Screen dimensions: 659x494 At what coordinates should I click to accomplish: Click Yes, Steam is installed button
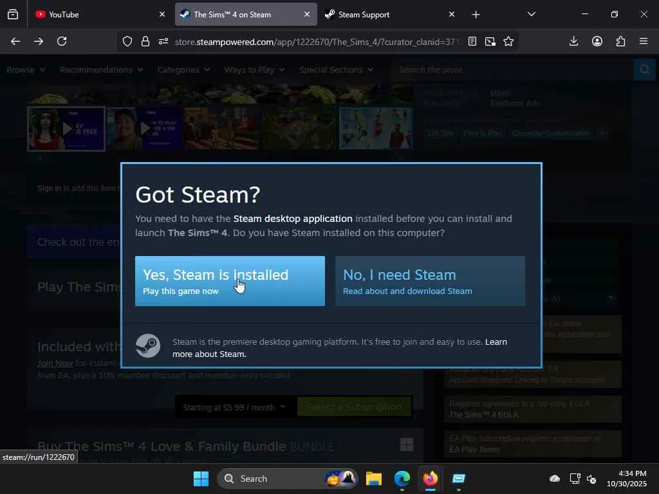coord(230,281)
